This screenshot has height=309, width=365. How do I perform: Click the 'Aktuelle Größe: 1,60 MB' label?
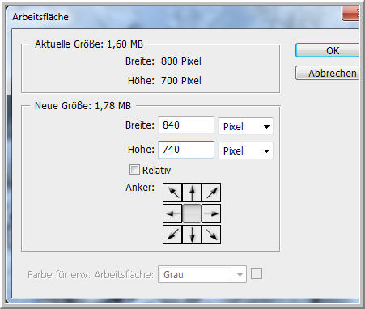pyautogui.click(x=89, y=44)
